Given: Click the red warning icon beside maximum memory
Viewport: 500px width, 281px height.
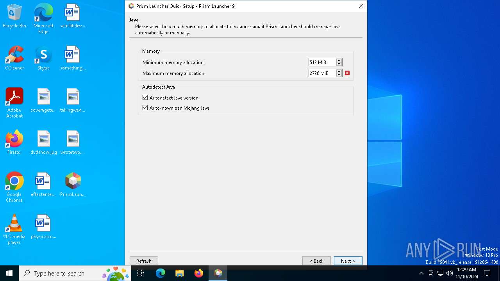Looking at the screenshot, I should pyautogui.click(x=347, y=73).
